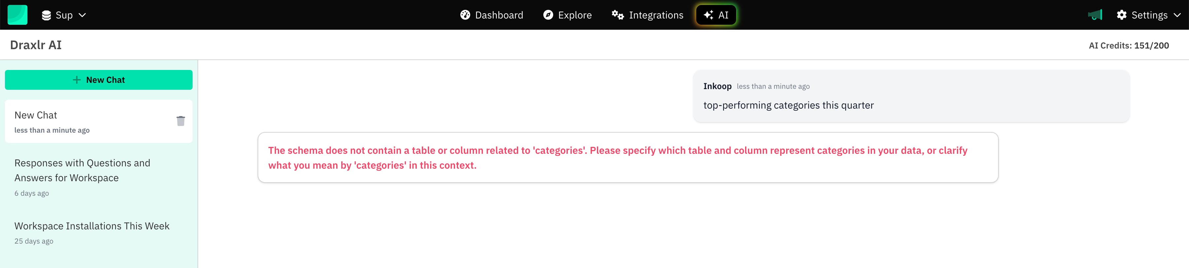
Task: Open the Dashboard menu item
Action: point(498,15)
